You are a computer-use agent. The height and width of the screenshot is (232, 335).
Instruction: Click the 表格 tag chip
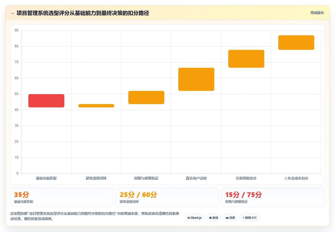tap(214, 218)
